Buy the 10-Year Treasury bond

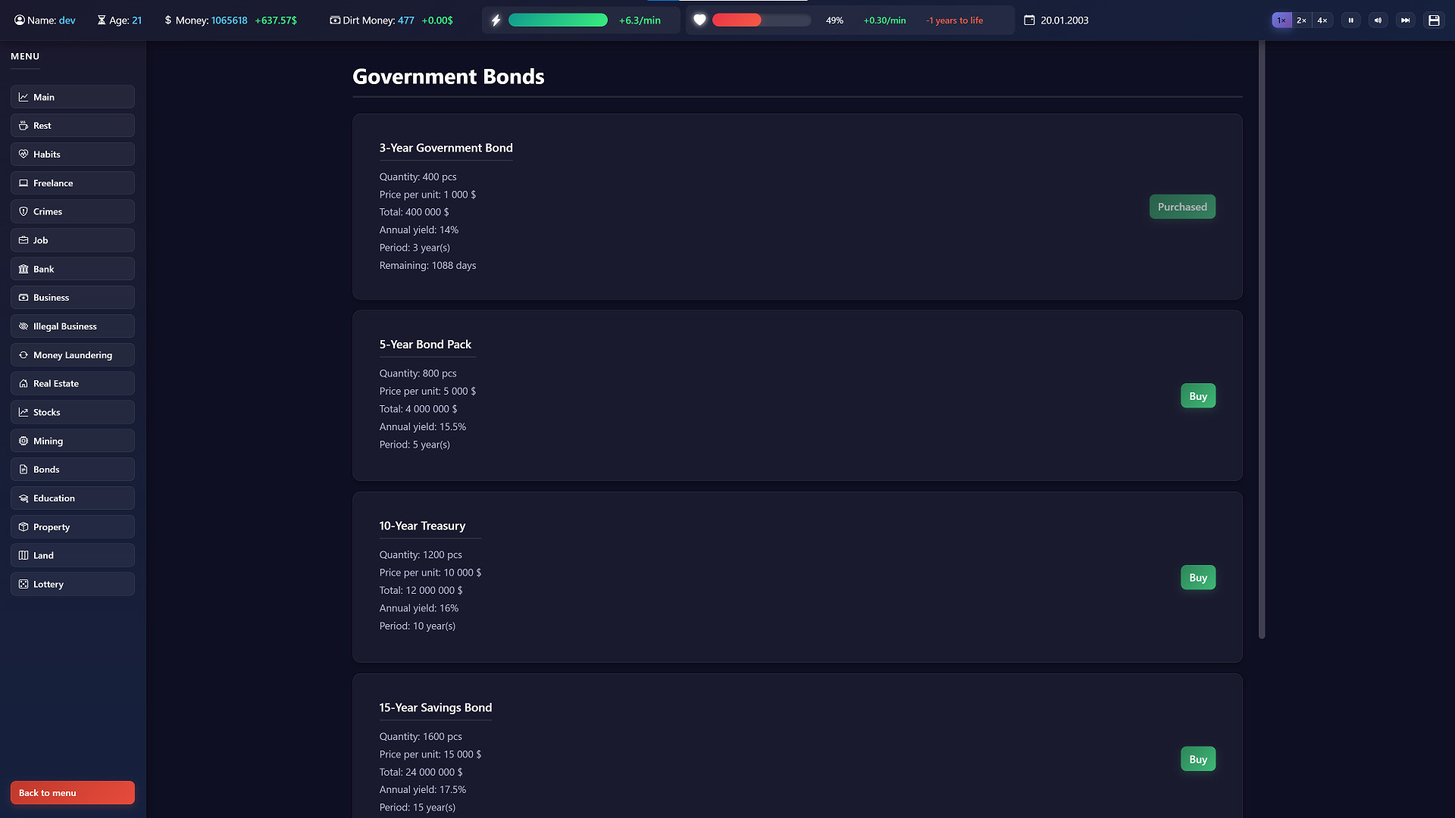click(x=1197, y=578)
